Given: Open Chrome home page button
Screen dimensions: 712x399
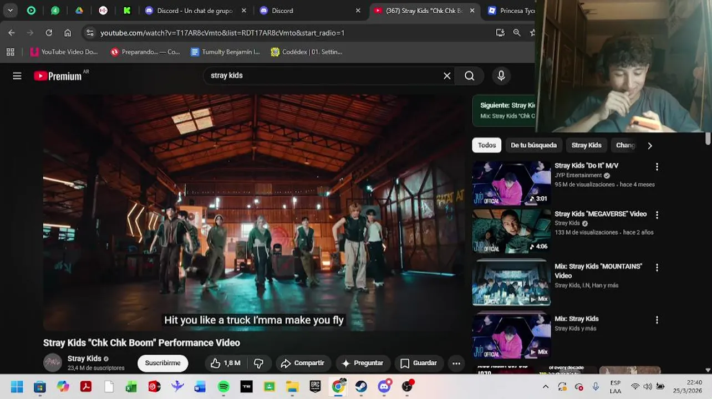Looking at the screenshot, I should [68, 33].
